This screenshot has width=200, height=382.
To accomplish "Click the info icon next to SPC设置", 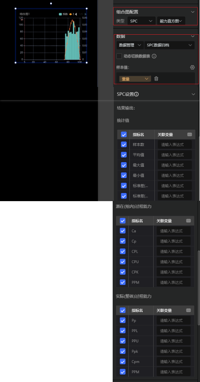I will pos(136,94).
